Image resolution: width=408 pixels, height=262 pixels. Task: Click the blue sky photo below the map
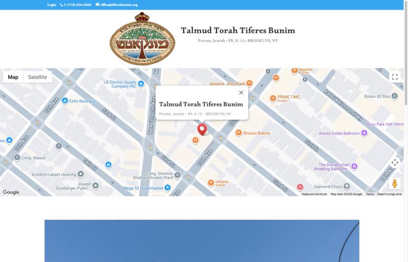202,241
